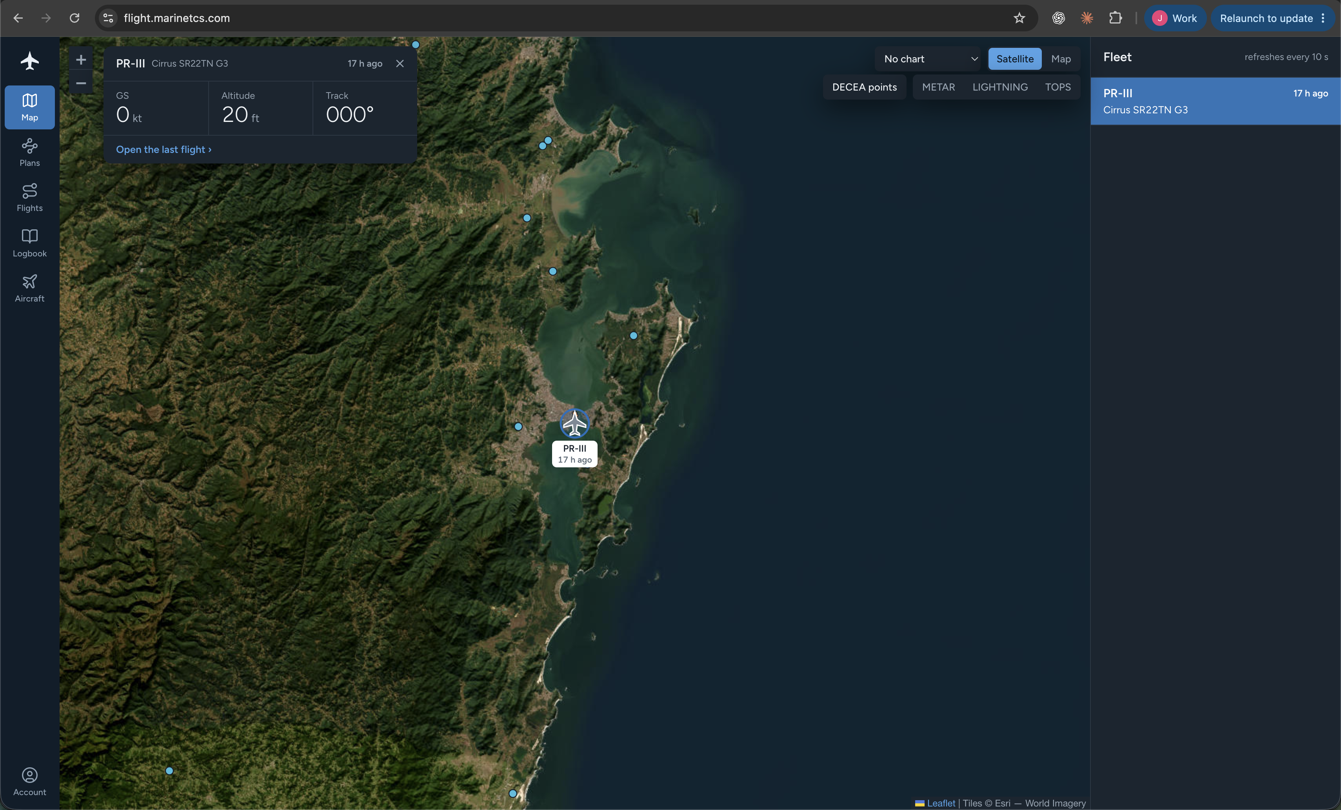Viewport: 1341px width, 810px height.
Task: Switch base layer to Map
Action: [x=1061, y=59]
